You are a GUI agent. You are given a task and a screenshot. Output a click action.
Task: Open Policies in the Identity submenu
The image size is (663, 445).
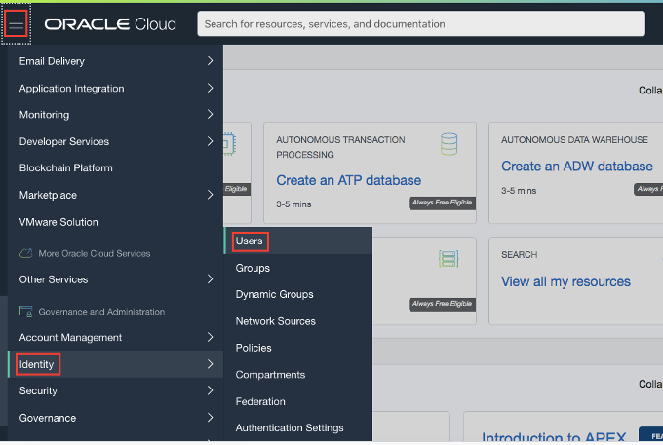tap(253, 348)
